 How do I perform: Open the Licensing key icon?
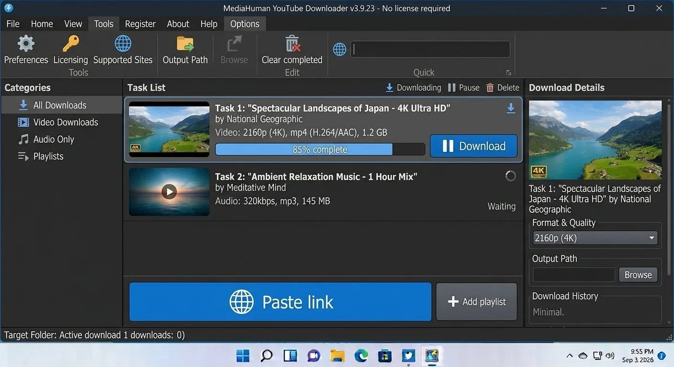coord(70,44)
